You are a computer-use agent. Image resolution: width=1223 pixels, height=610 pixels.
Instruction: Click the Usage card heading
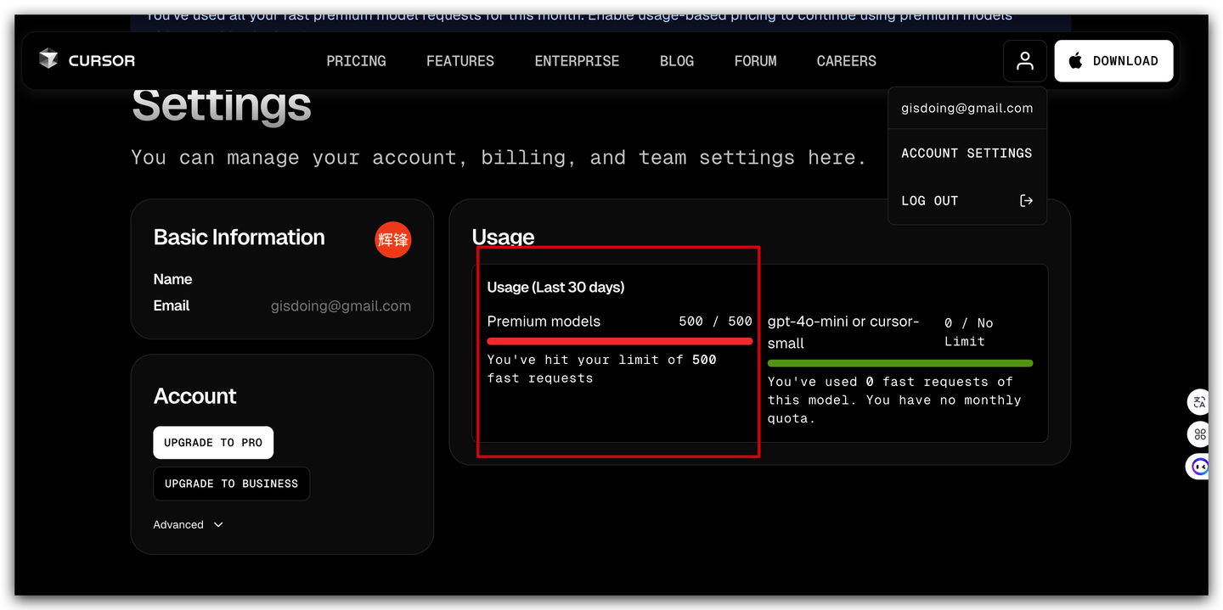point(503,237)
